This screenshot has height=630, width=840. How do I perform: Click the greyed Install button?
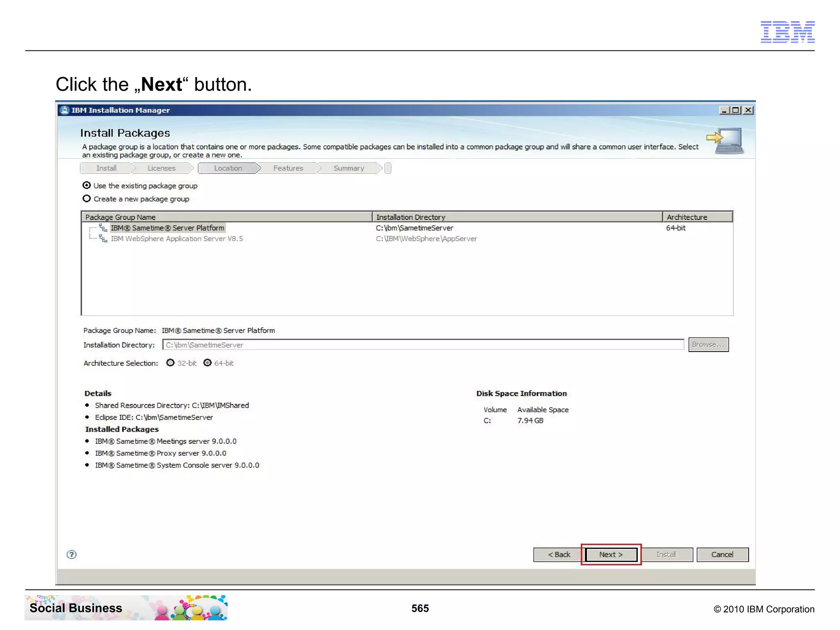click(667, 555)
